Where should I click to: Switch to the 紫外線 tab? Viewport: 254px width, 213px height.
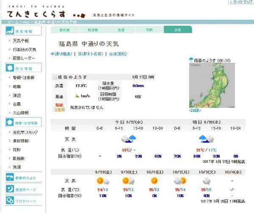(x=65, y=30)
